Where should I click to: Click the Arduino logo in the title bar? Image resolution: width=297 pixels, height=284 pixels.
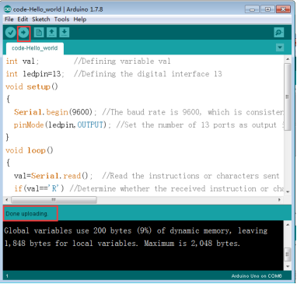[8, 9]
